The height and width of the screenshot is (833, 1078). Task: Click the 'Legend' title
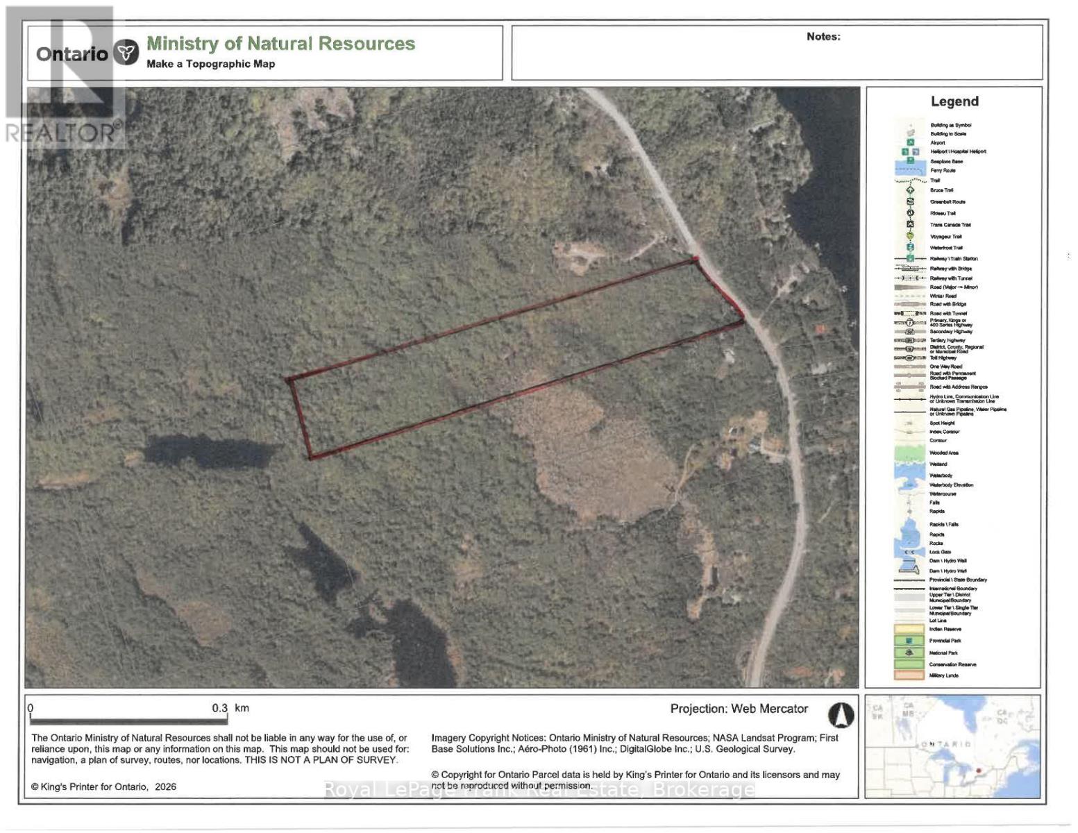pos(954,101)
